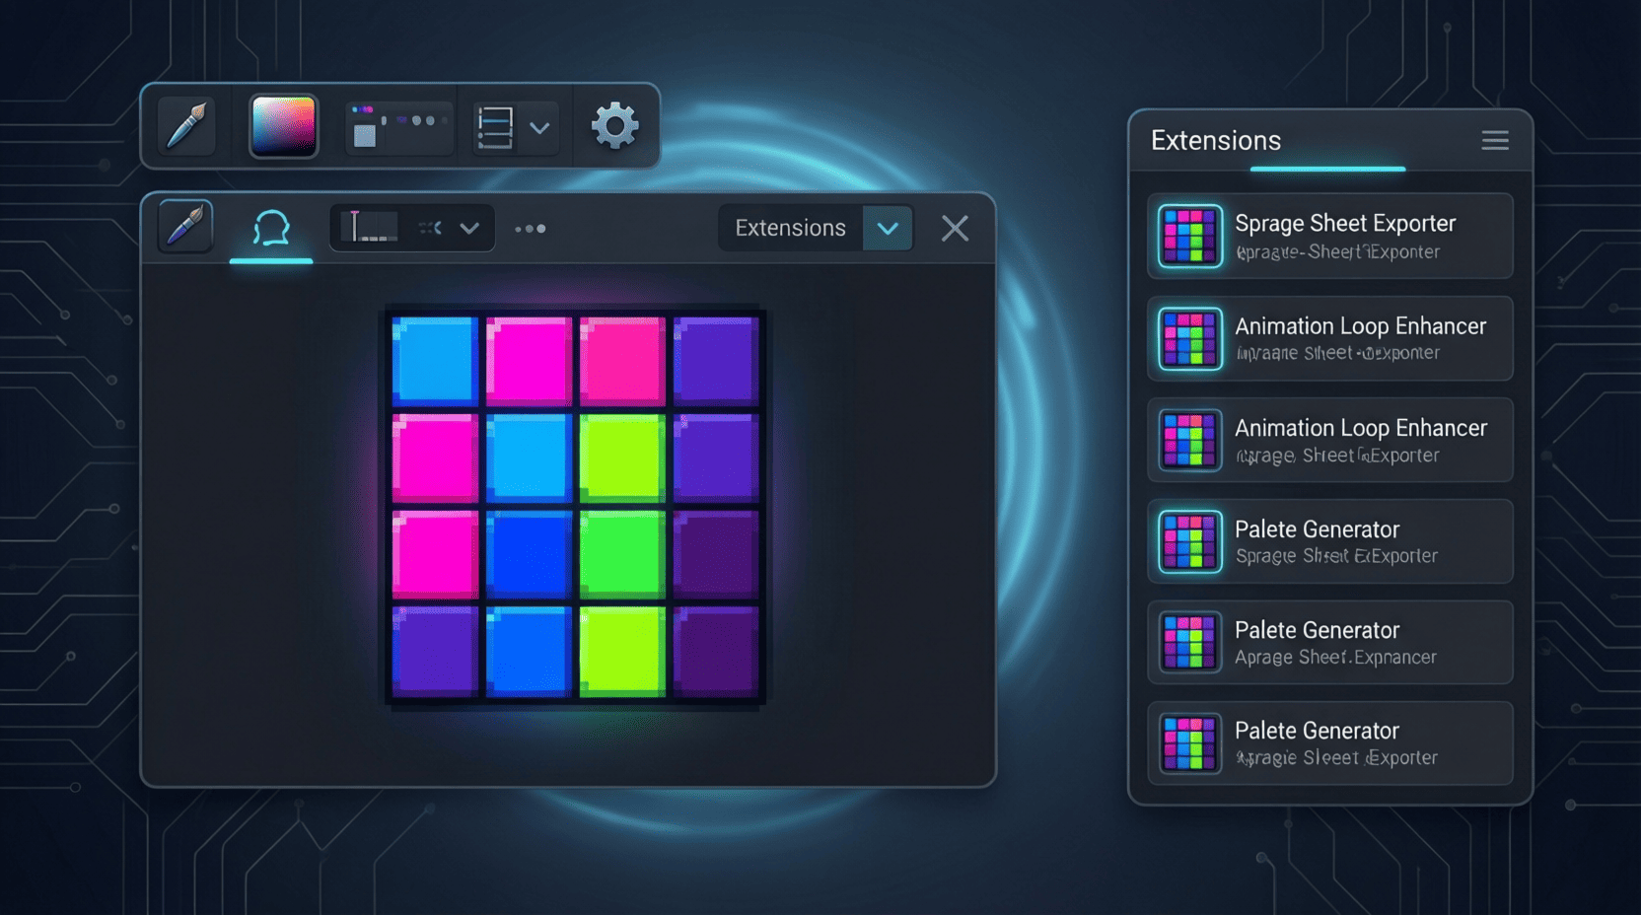Open the gradient color picker
This screenshot has height=915, width=1641.
click(x=284, y=126)
